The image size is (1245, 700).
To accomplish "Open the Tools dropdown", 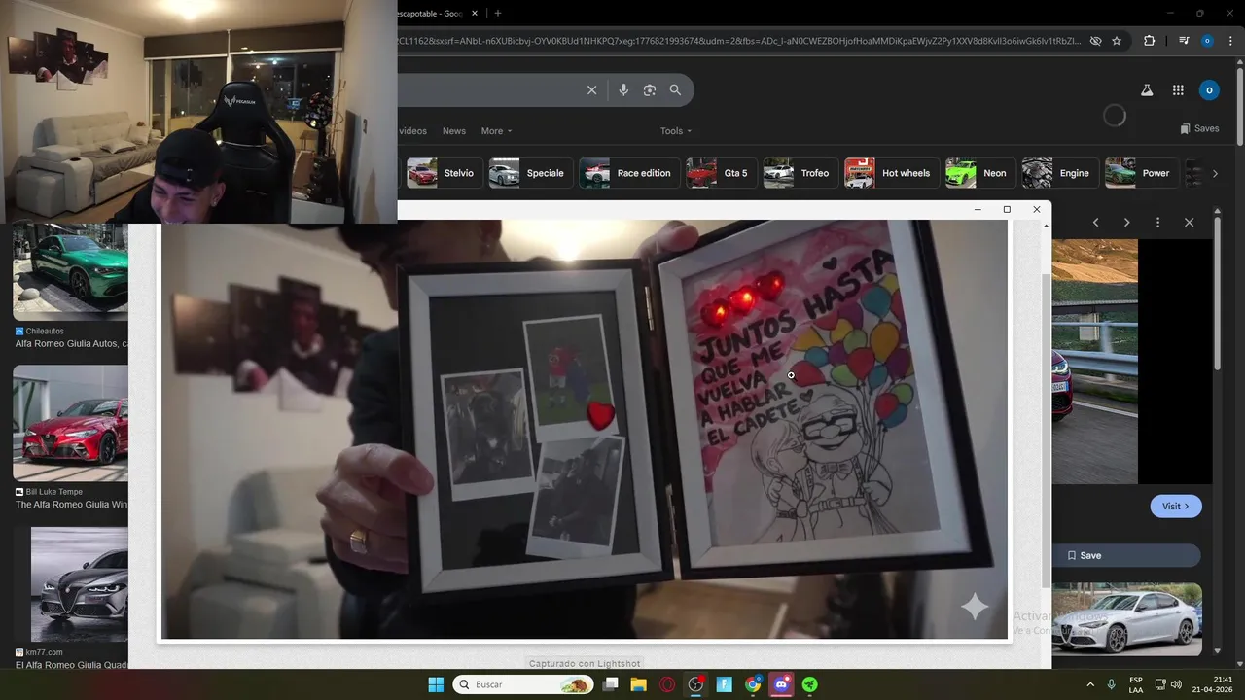I will click(x=676, y=131).
